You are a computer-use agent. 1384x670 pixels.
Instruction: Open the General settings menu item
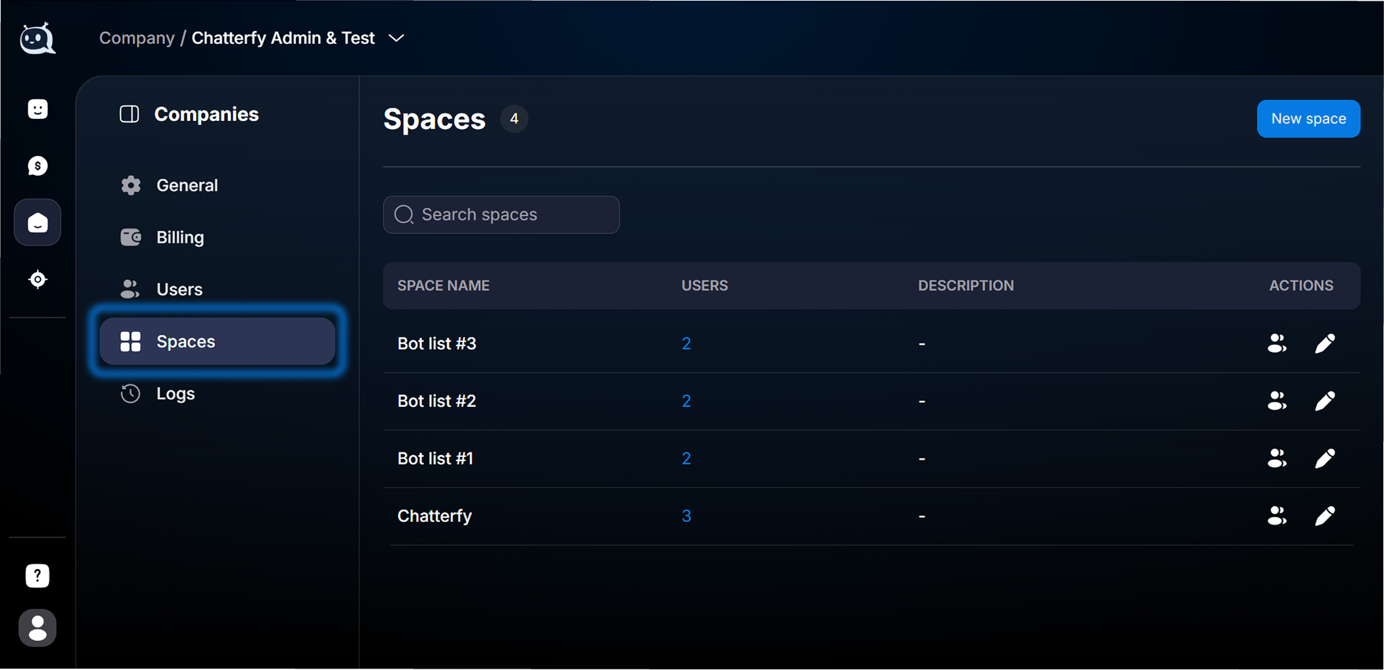[216, 185]
